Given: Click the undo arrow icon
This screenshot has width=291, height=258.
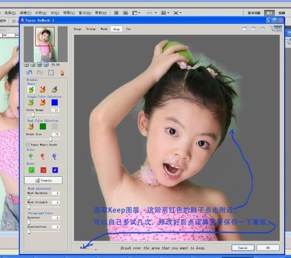Looking at the screenshot, I should (29, 73).
